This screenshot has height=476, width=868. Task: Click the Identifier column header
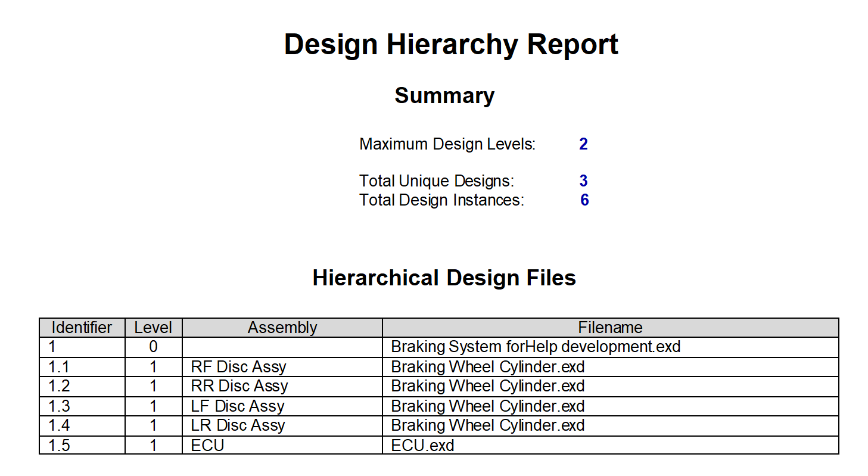82,328
